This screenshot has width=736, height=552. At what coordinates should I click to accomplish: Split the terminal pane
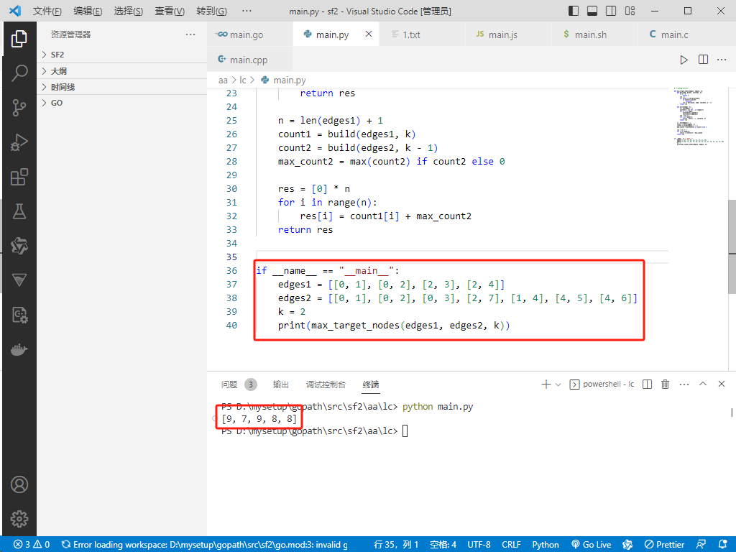(647, 385)
